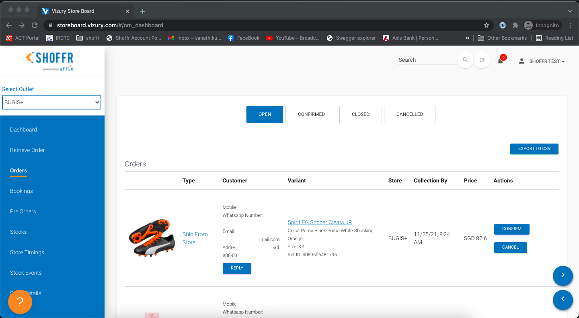This screenshot has width=579, height=318.
Task: Bookmark this page with the star icon
Action: click(487, 25)
